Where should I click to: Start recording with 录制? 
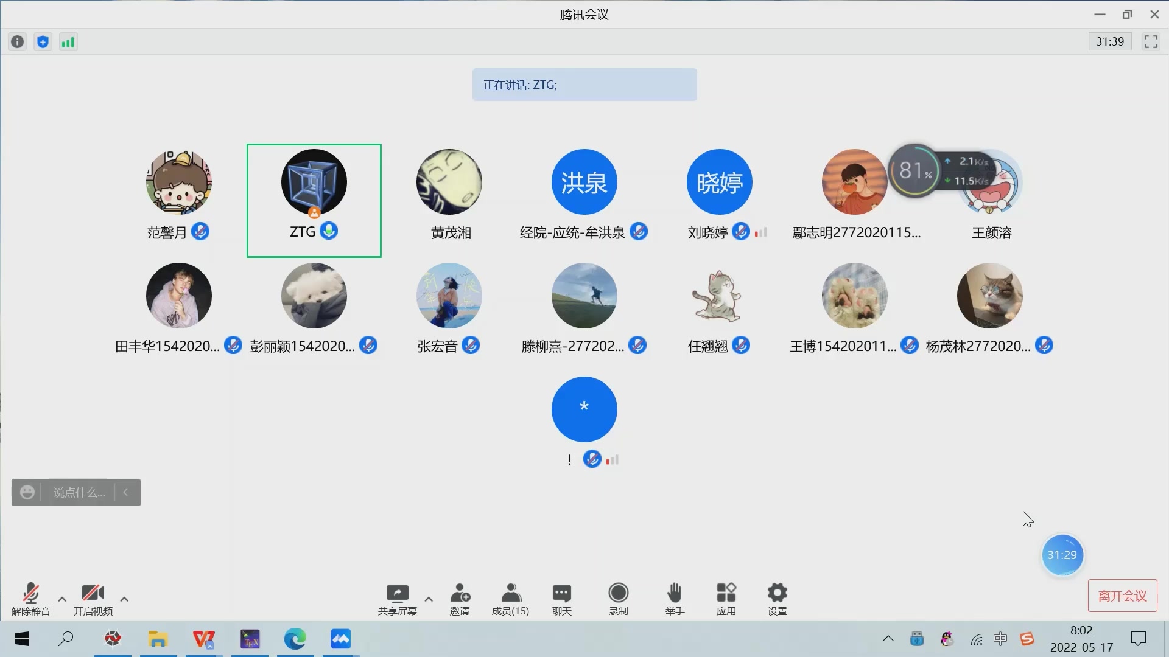coord(618,599)
